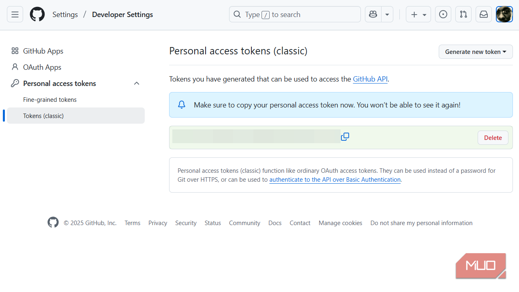Open the Security footer link

click(x=186, y=223)
